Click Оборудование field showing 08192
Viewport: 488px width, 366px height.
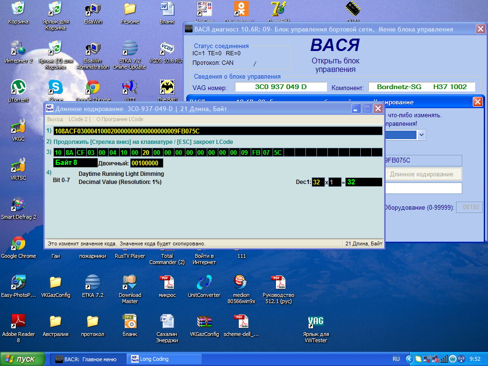[469, 207]
